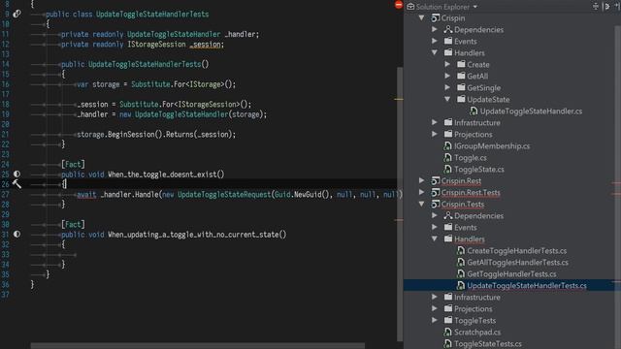Click the C# file icon of Toggle.cs
621x349 pixels.
[447, 157]
